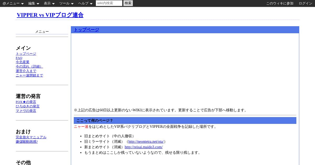Click the 運営の発言 sidebar heading
The image size is (315, 165).
28,96
